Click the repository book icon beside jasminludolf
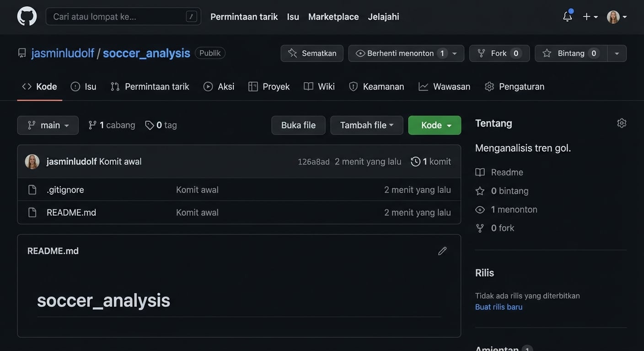 [22, 53]
